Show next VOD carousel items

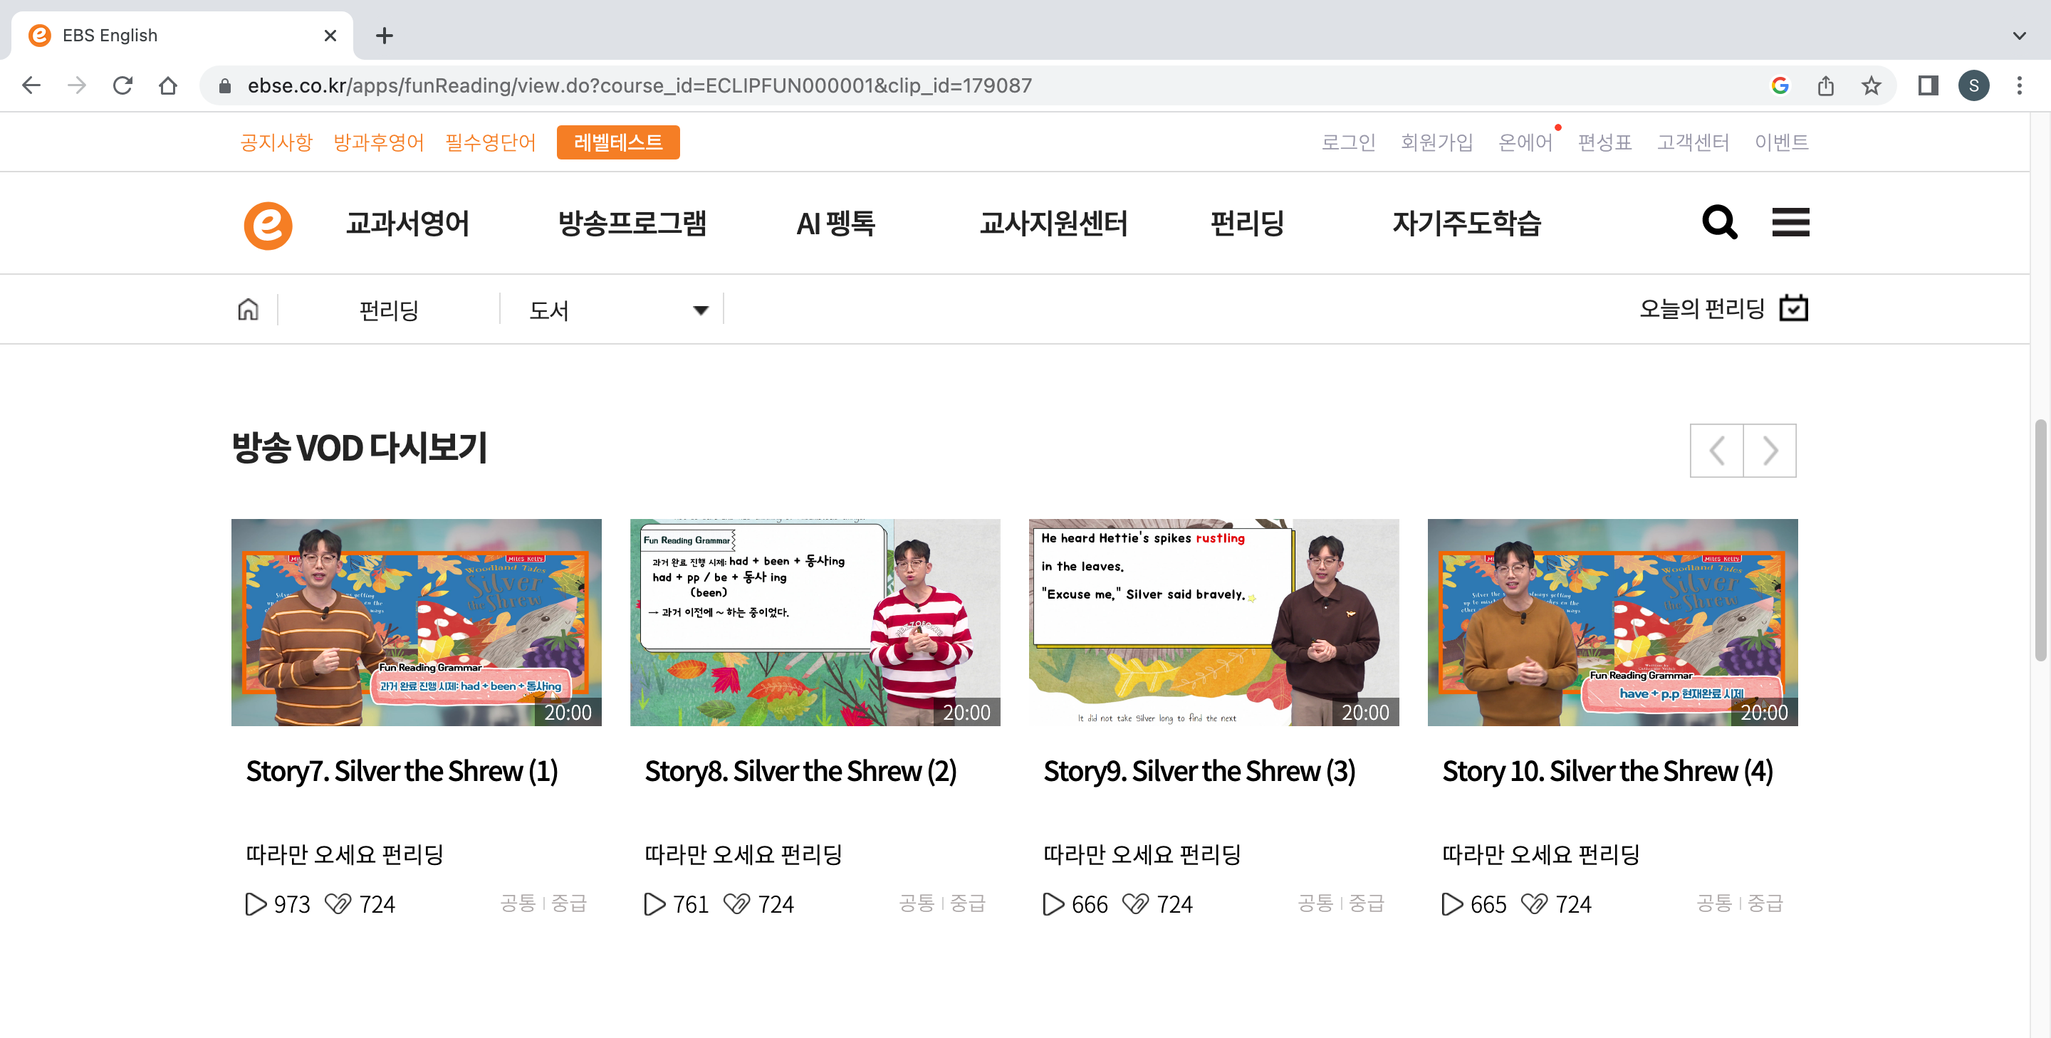[1769, 451]
